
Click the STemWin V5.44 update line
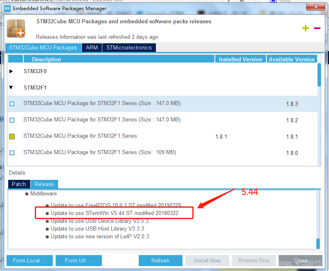115,213
